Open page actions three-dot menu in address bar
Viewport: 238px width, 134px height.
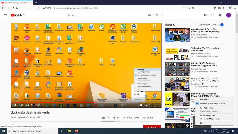pyautogui.click(x=184, y=8)
